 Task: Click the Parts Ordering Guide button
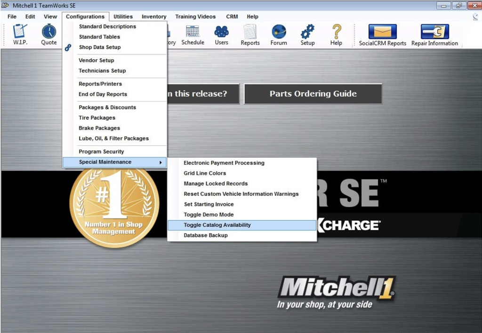click(x=313, y=94)
